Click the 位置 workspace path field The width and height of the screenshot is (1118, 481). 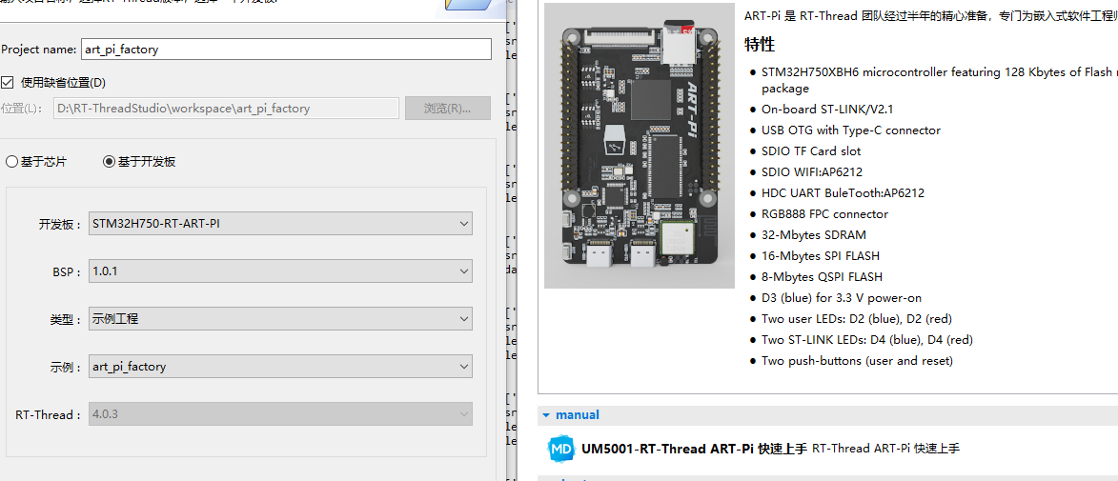226,109
